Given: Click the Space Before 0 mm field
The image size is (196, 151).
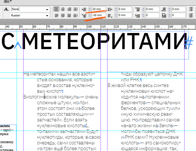Looking at the screenshot, I should point(152,9).
